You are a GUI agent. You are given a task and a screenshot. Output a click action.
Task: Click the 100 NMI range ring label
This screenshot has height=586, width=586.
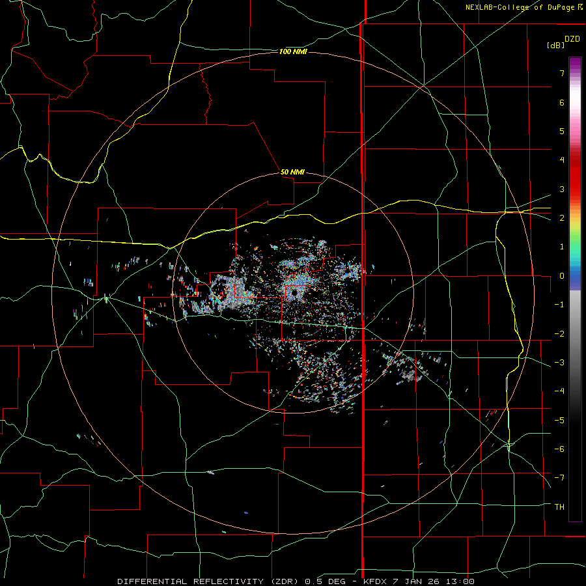pyautogui.click(x=293, y=51)
